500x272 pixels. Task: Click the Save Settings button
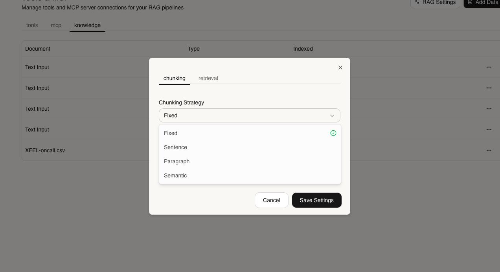[x=317, y=200]
